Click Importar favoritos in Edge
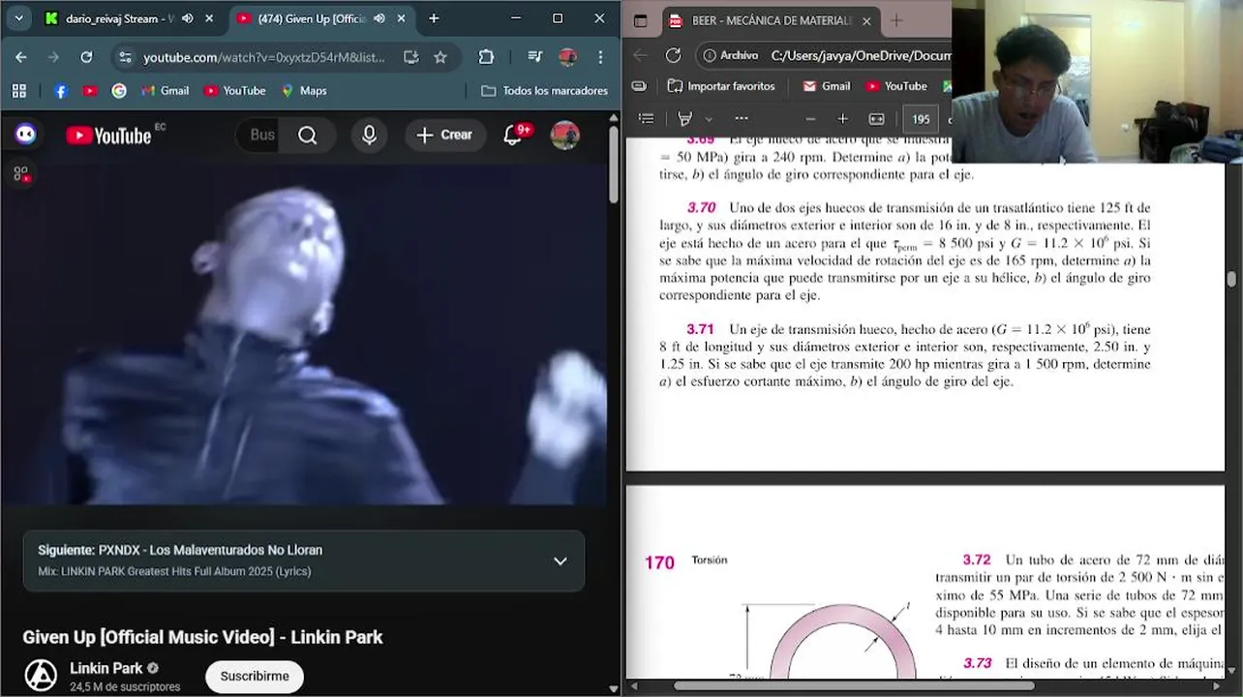Screen dimensions: 1243x697 click(x=721, y=86)
